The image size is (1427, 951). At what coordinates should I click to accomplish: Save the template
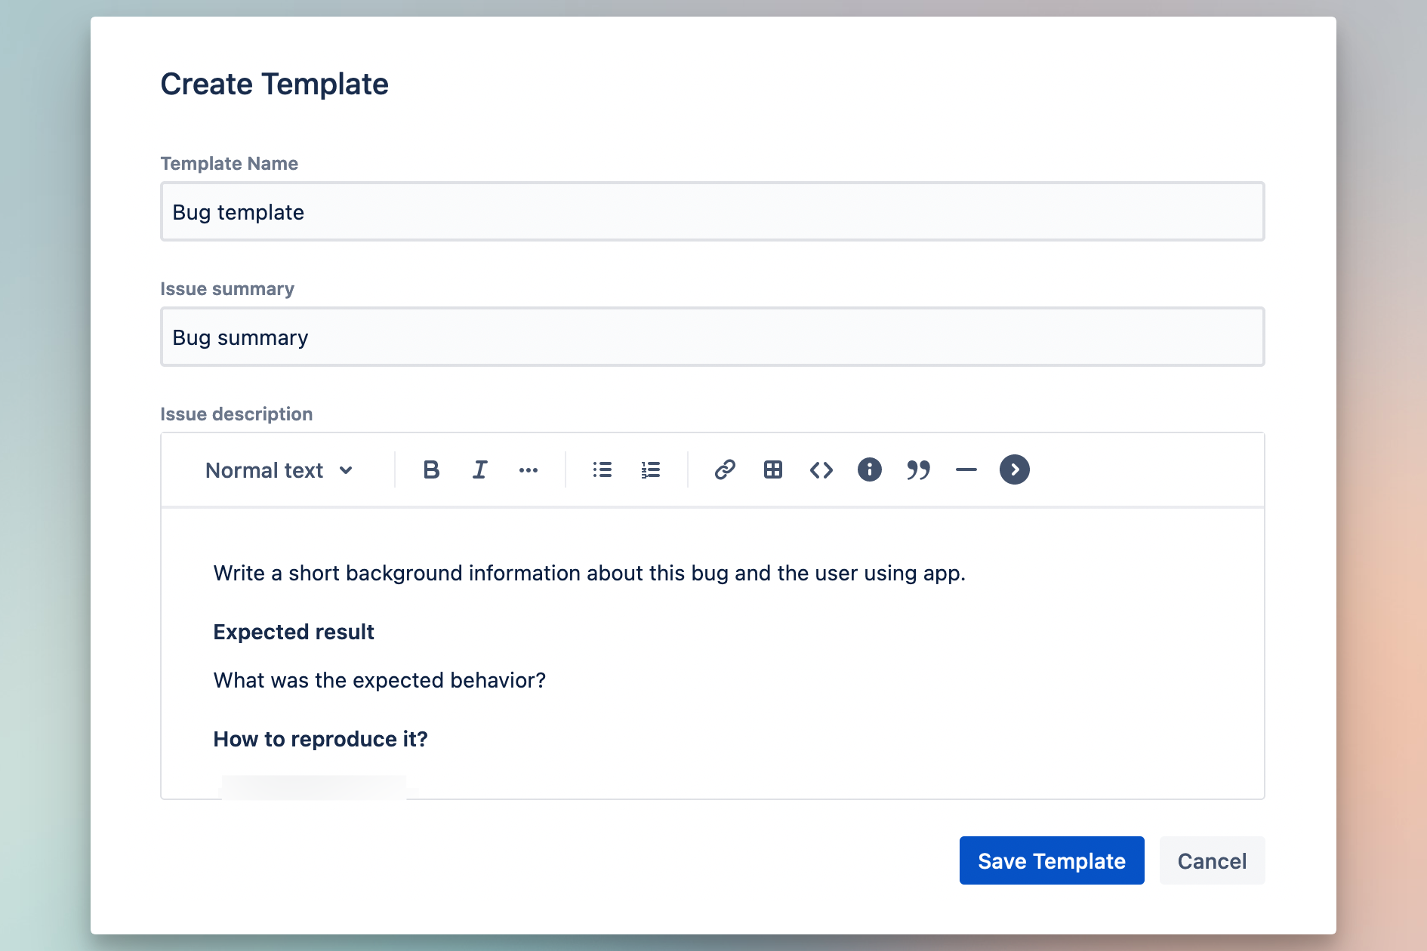pos(1052,860)
